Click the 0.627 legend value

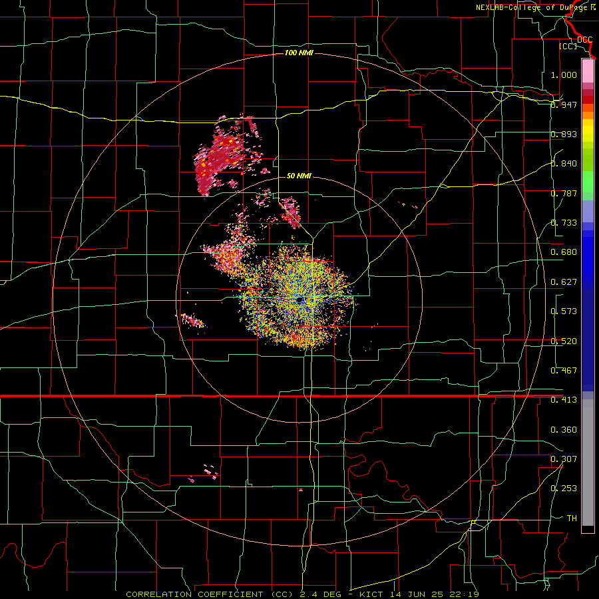point(564,282)
